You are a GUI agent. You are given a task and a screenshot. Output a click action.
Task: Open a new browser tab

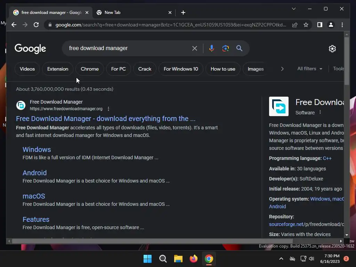(183, 13)
